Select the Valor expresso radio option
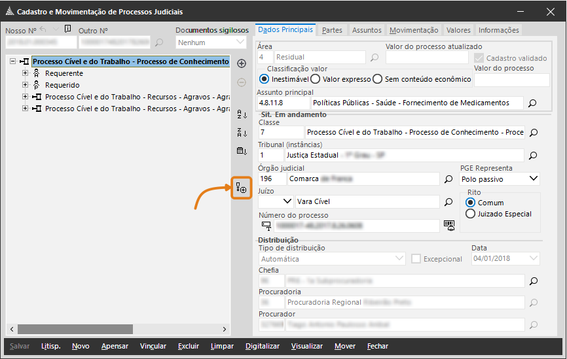The image size is (567, 359). pos(315,79)
